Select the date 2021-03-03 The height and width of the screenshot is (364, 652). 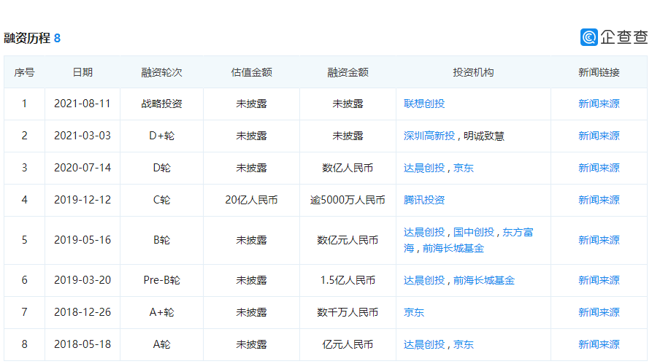tap(83, 136)
